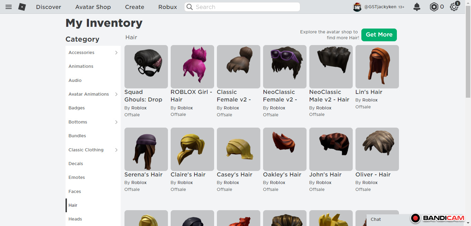Click the search magnifier icon
Image resolution: width=471 pixels, height=226 pixels.
tap(189, 7)
